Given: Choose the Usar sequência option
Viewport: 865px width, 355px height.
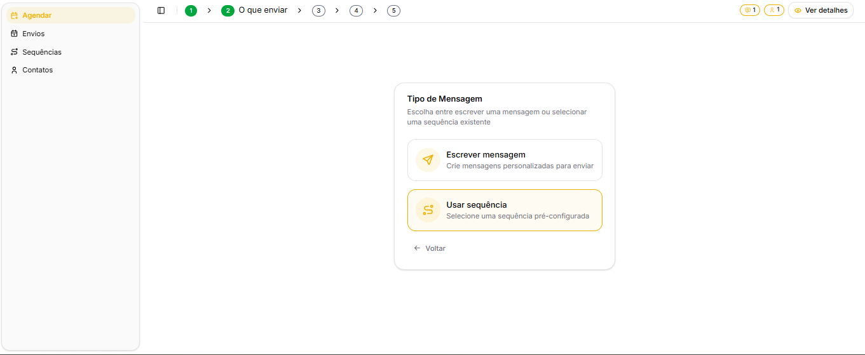Looking at the screenshot, I should (504, 210).
